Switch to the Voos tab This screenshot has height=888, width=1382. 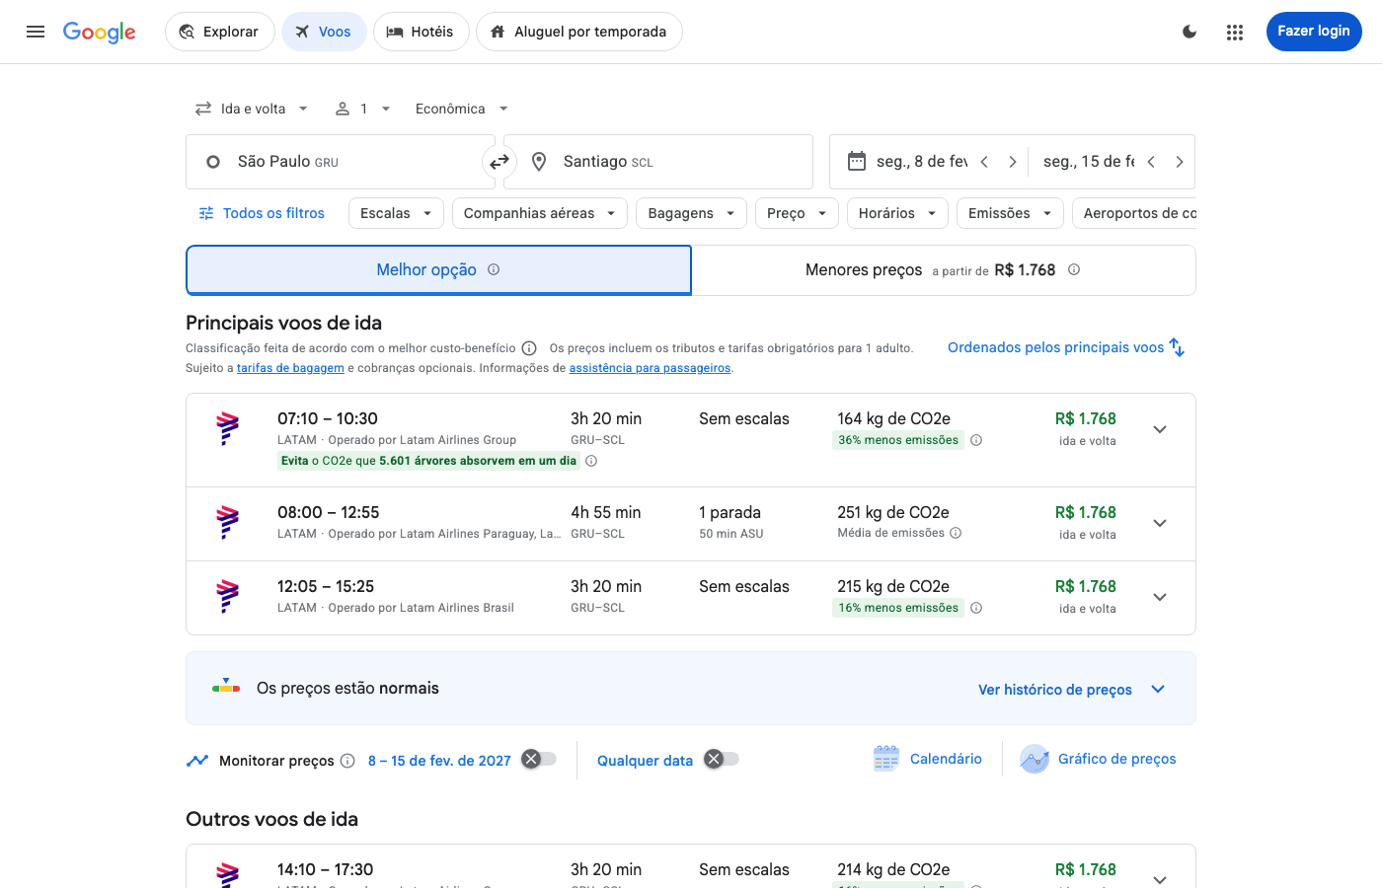(x=324, y=32)
